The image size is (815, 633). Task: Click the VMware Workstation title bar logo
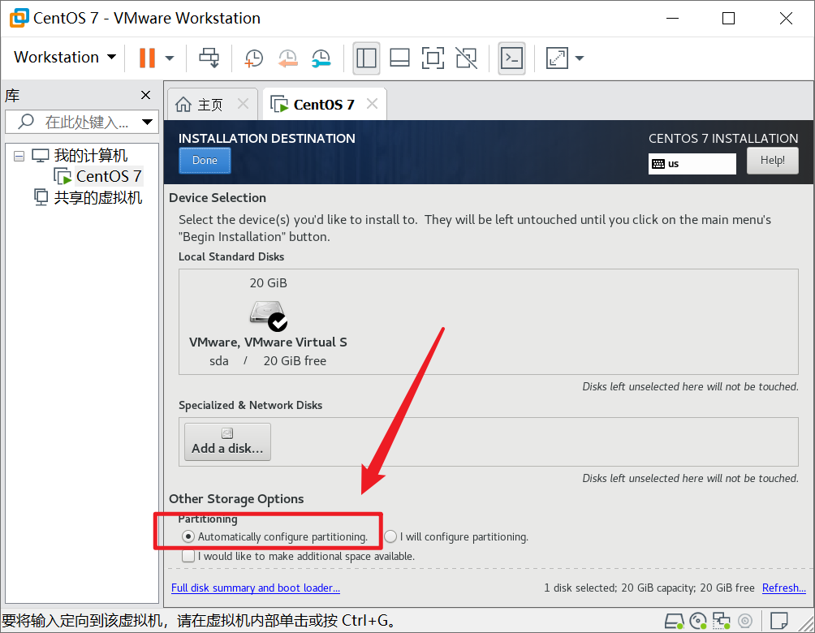[19, 18]
